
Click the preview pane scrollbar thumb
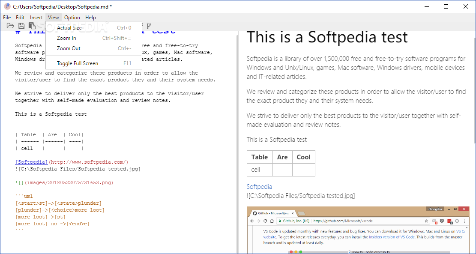(x=473, y=90)
